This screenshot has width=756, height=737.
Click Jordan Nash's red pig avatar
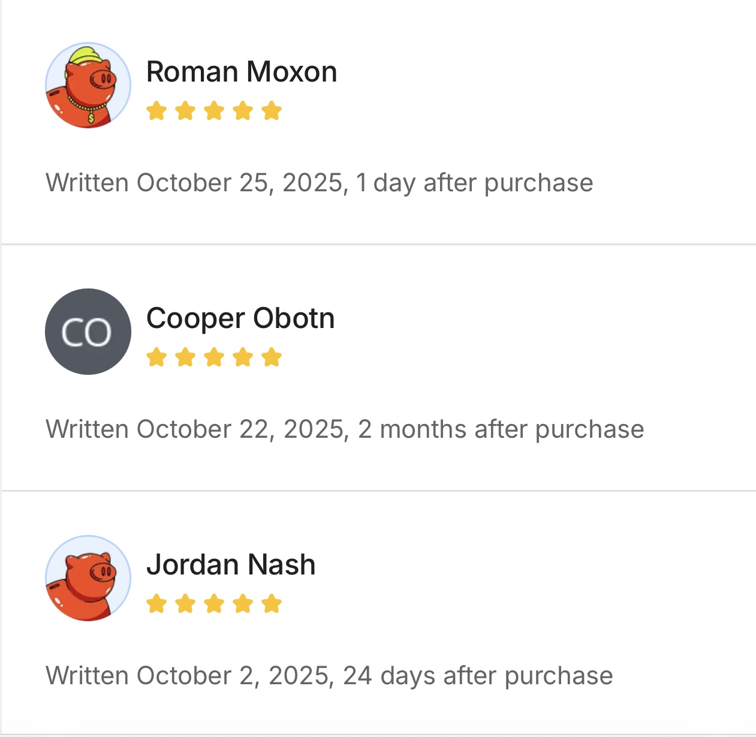(x=88, y=578)
